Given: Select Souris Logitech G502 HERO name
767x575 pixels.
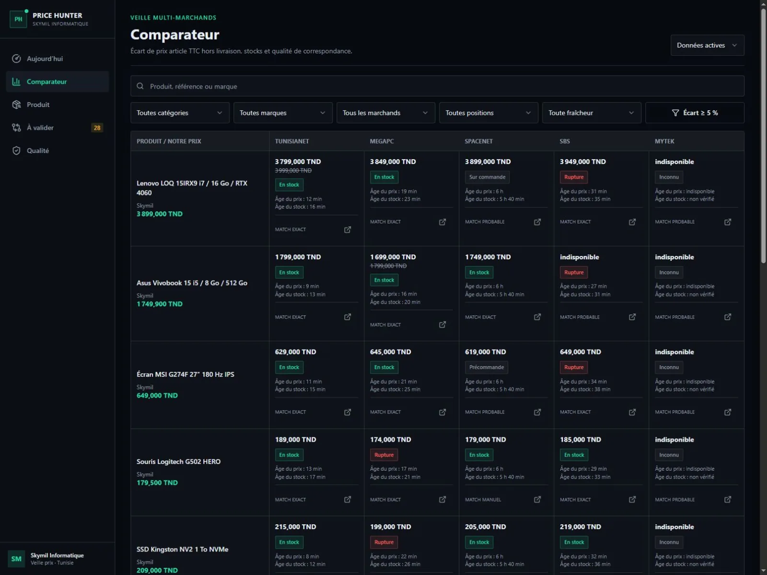Looking at the screenshot, I should [178, 461].
